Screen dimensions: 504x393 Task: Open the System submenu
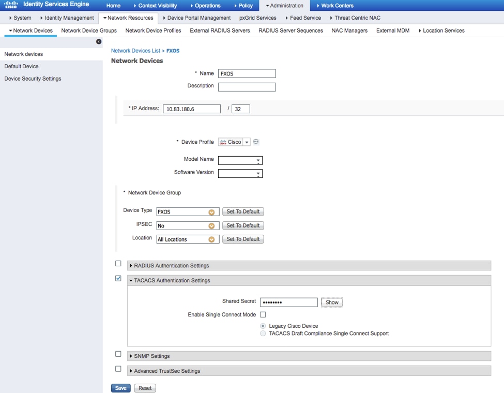(x=20, y=18)
